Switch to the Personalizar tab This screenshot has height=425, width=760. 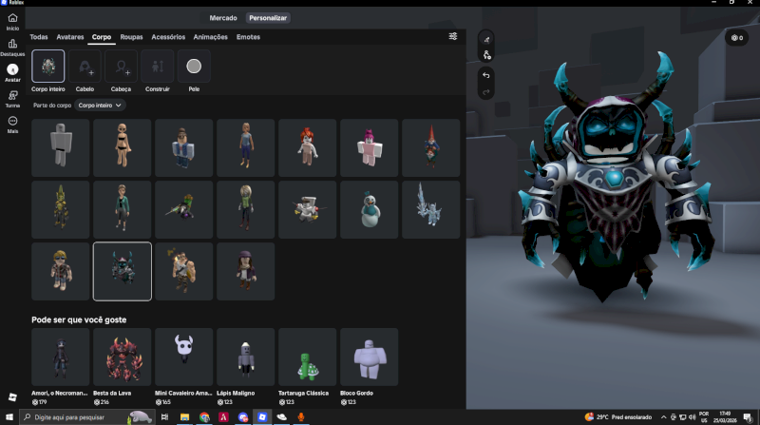(x=268, y=18)
